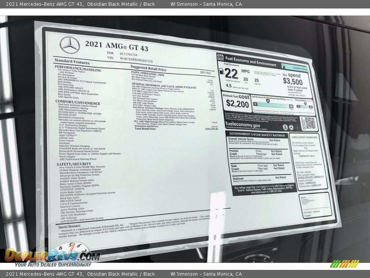
Task: Click the 'Inductive Wireless Charging' line
Action: click(x=74, y=146)
